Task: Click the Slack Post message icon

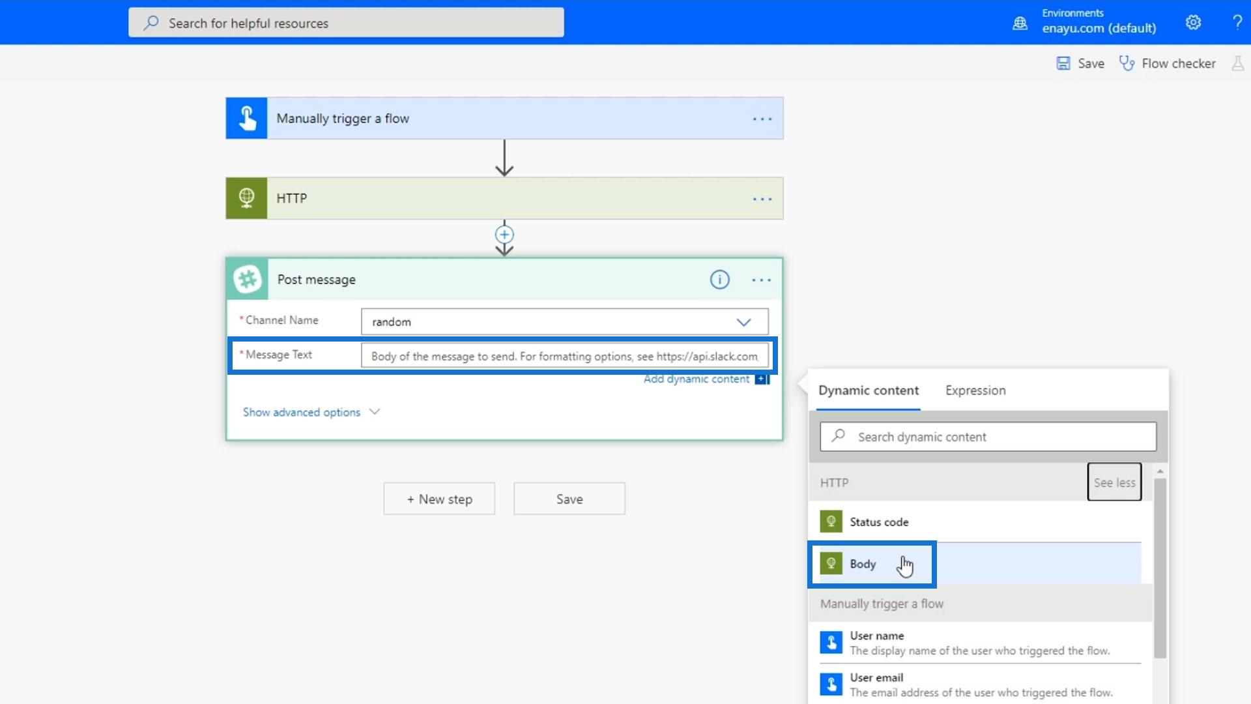Action: (248, 279)
